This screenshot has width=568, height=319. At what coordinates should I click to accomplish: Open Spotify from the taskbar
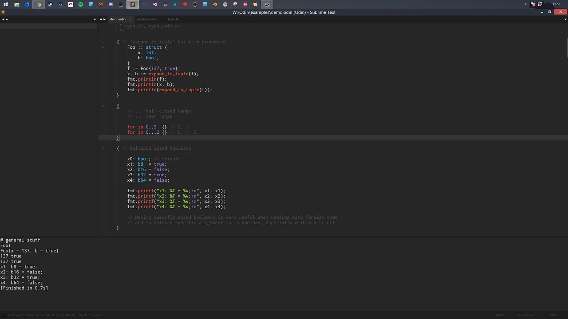[81, 4]
